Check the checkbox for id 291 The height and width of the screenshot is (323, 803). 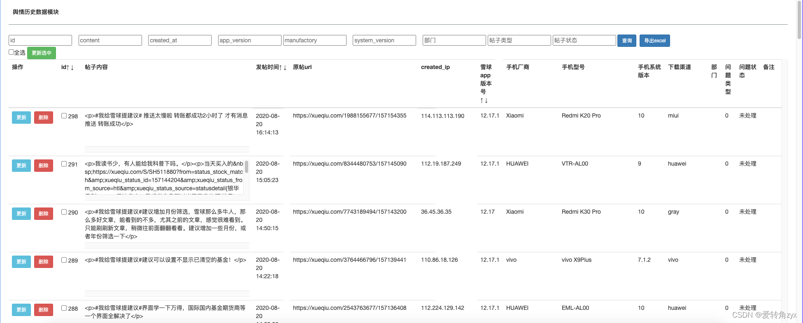(64, 164)
